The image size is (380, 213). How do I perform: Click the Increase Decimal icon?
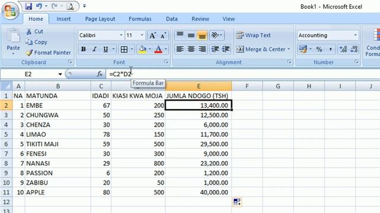(x=343, y=49)
